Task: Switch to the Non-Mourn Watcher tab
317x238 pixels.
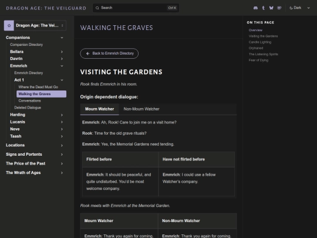Action: coord(141,109)
